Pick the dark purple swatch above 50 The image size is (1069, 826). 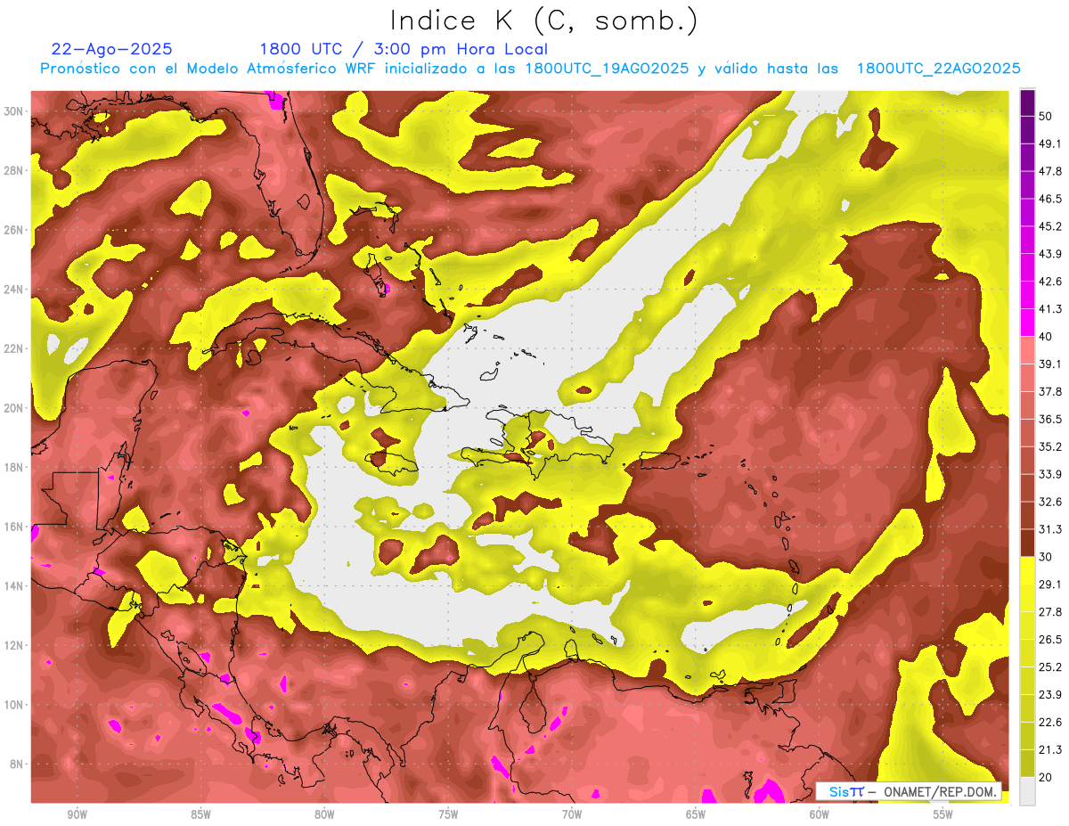[x=1027, y=103]
